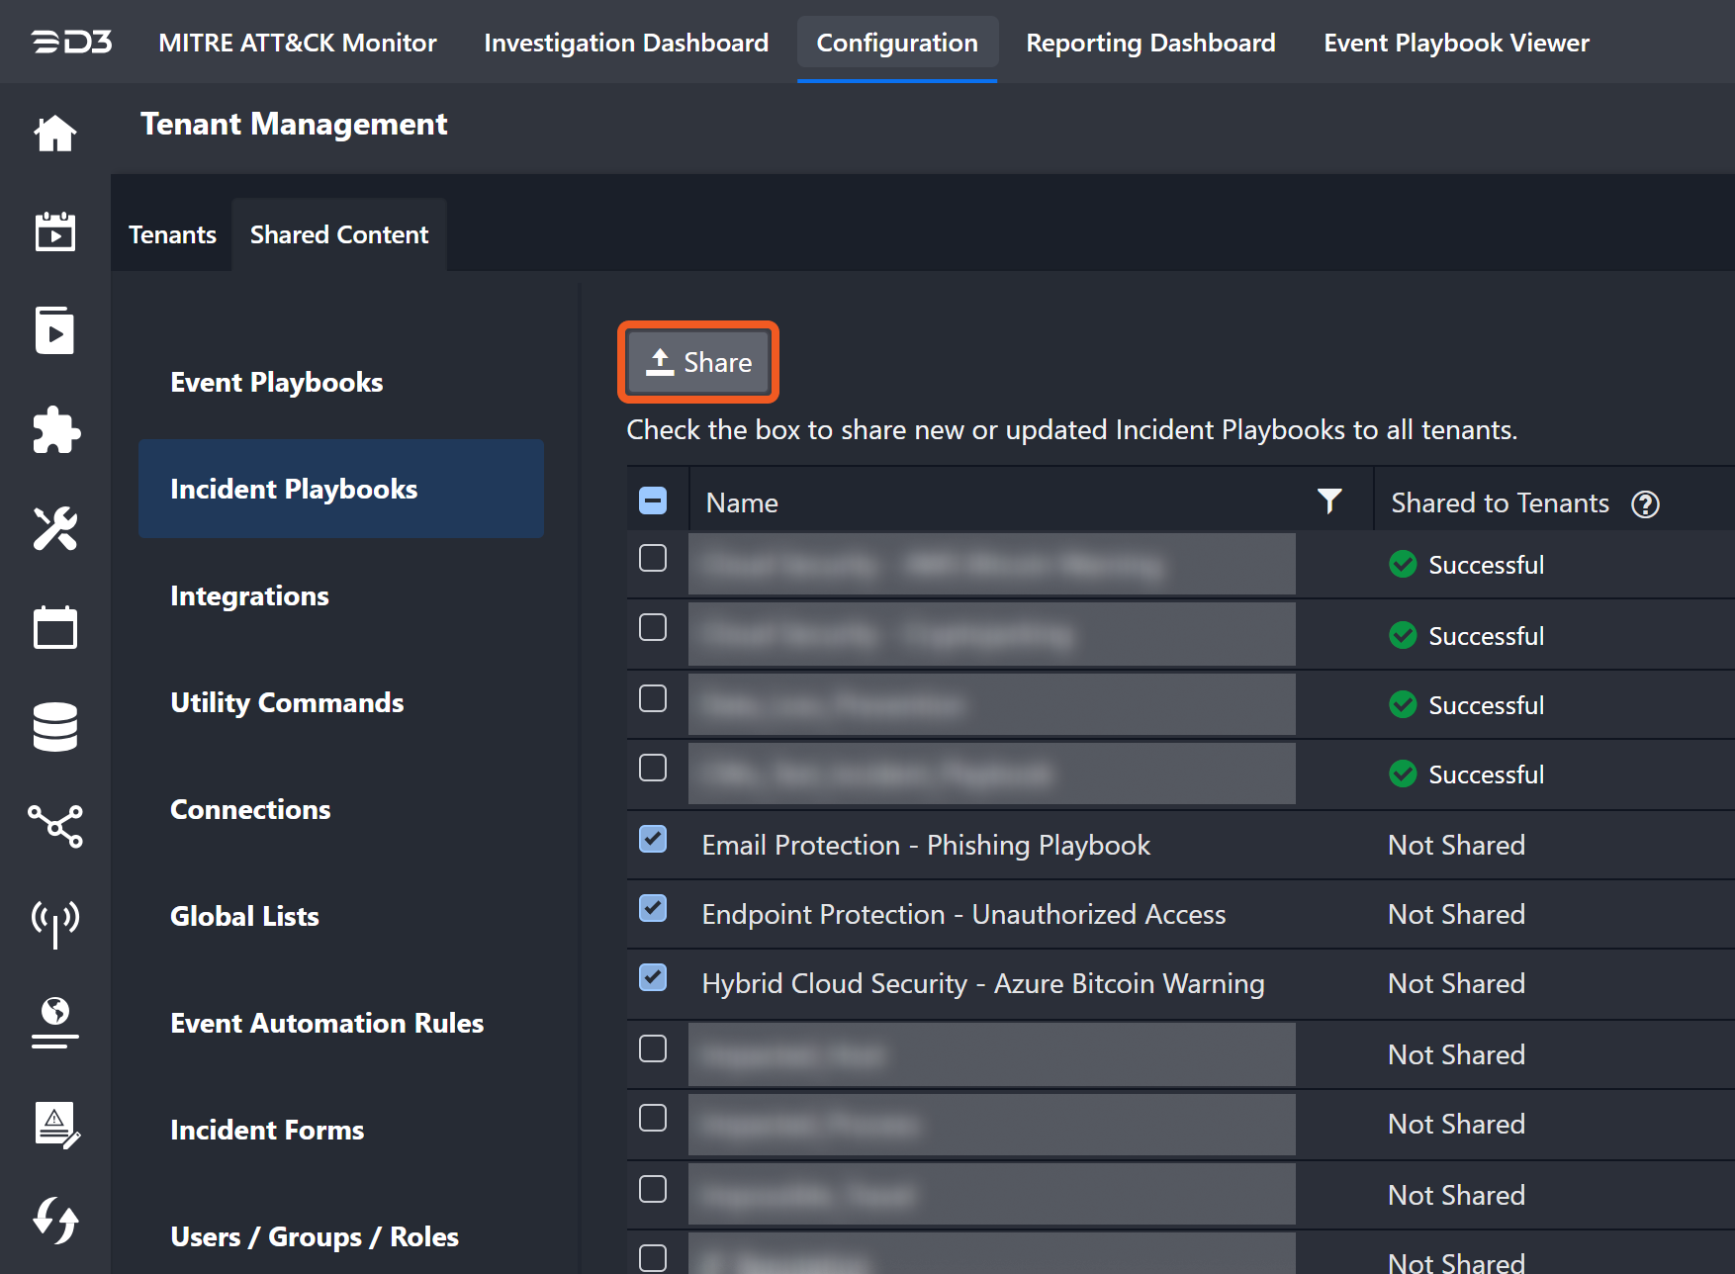
Task: Switch to the Tenants tab
Action: click(172, 234)
